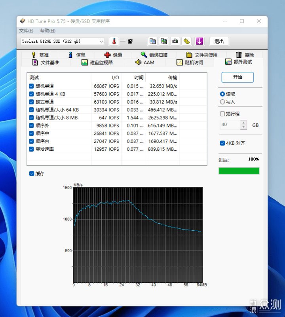Decrease short stroke value with down arrow
The height and width of the screenshot is (317, 285).
[243, 127]
